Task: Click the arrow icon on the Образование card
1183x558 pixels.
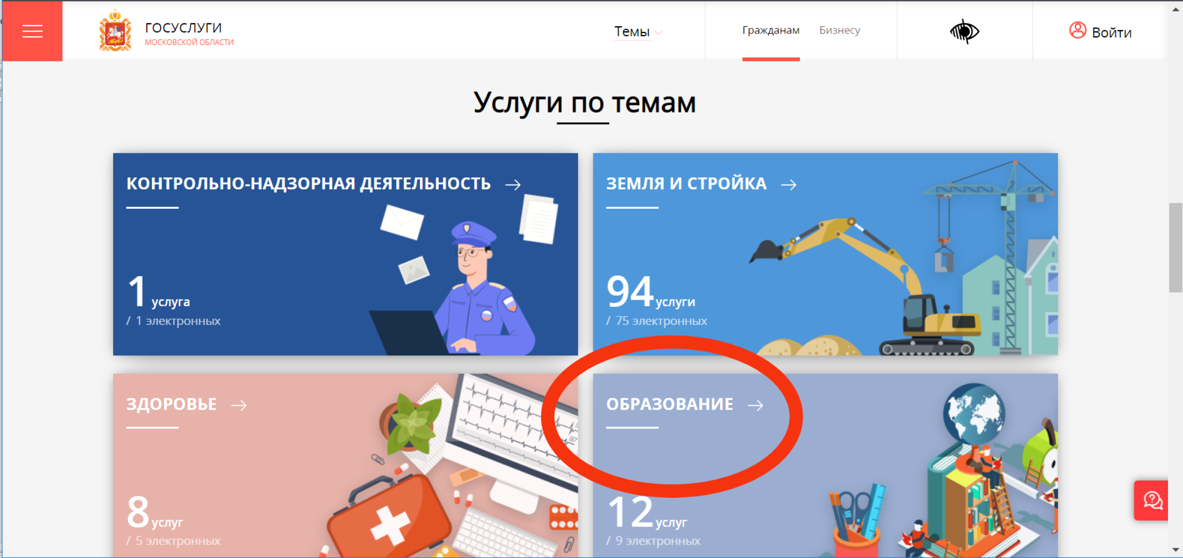Action: point(756,406)
